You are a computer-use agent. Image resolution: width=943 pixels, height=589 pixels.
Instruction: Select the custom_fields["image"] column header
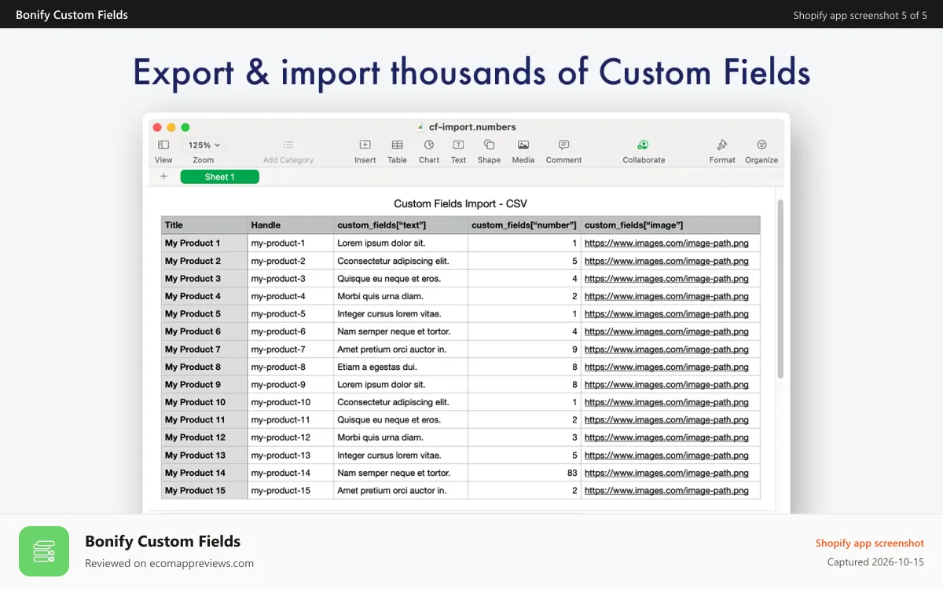[671, 225]
